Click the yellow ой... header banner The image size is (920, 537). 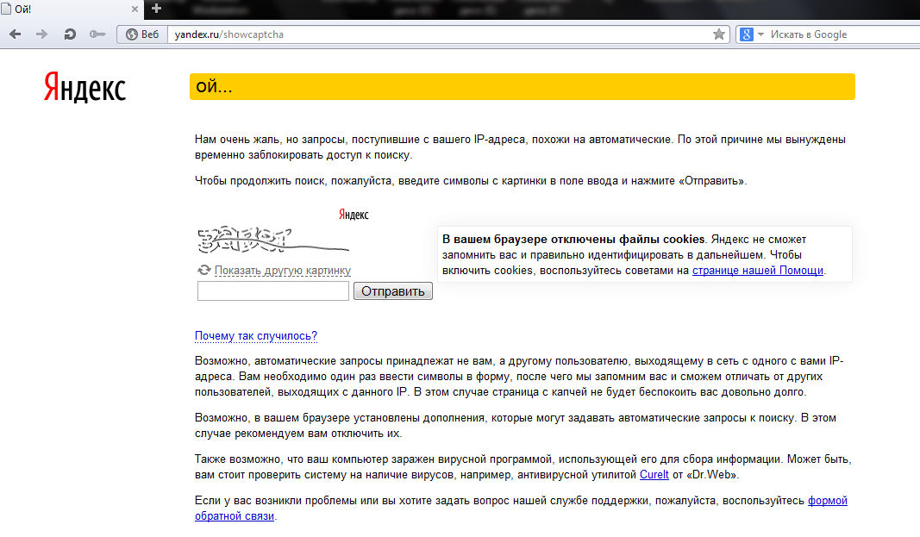tap(523, 87)
